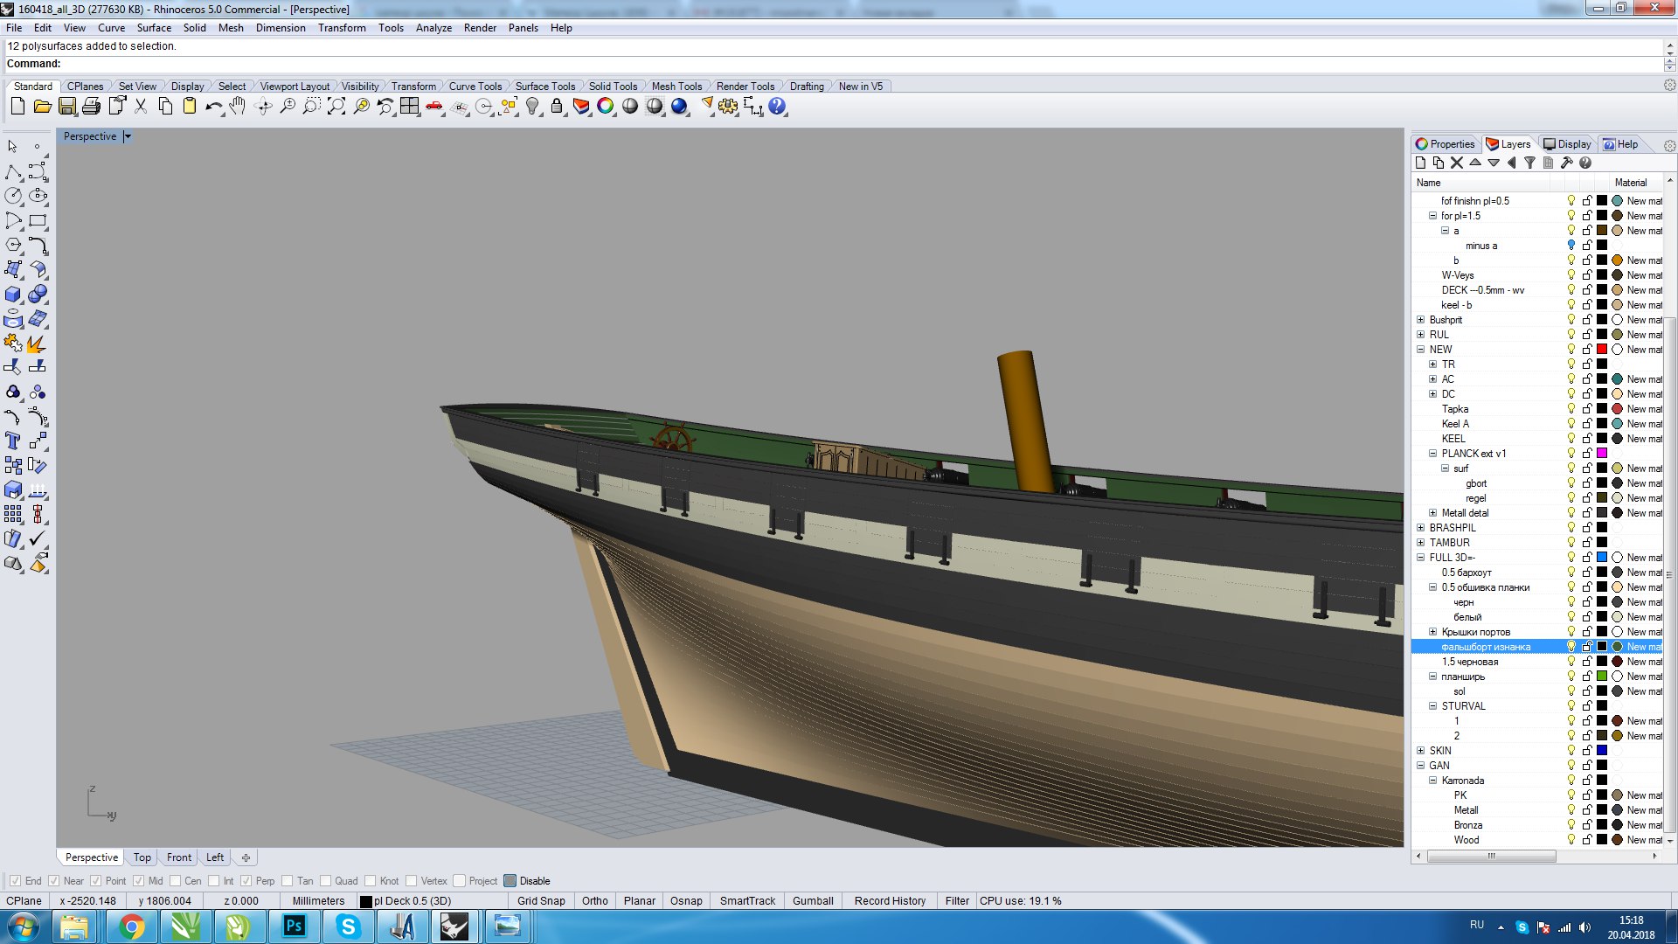Switch to the Top viewport tab
Screen dimensions: 1678x944
(x=142, y=857)
